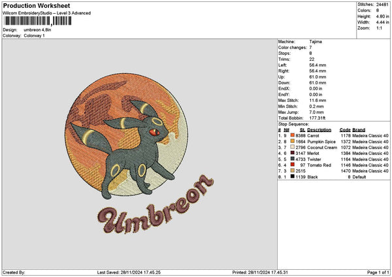Click the Up value 61.0 mm
The width and height of the screenshot is (392, 277).
[318, 76]
